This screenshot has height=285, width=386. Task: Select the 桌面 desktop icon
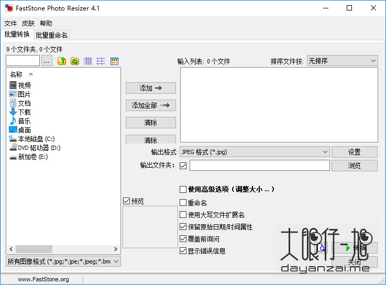[x=13, y=129]
